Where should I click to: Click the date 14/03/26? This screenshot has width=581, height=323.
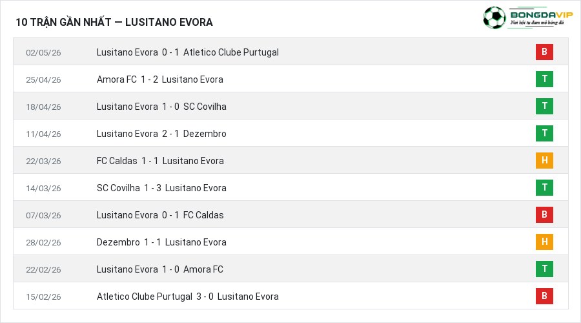coord(43,188)
